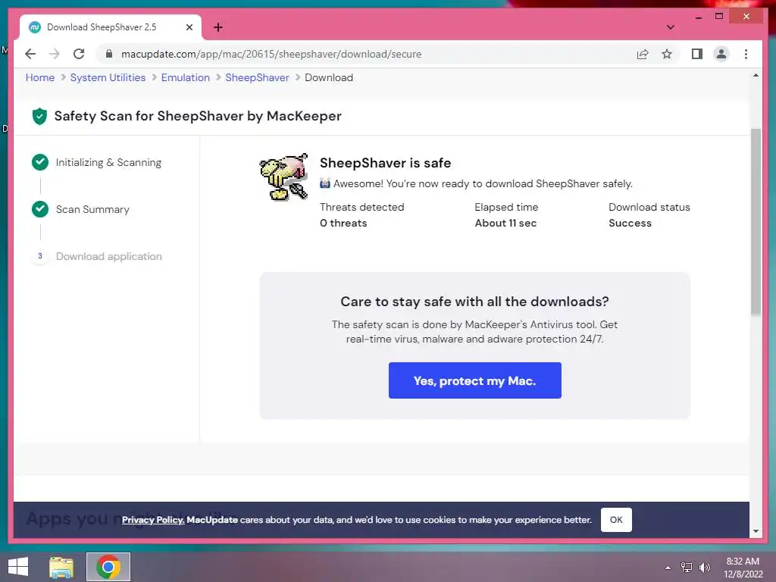Click the page vertical scrollbar thumb
Screen dimensions: 776x582
click(x=756, y=222)
